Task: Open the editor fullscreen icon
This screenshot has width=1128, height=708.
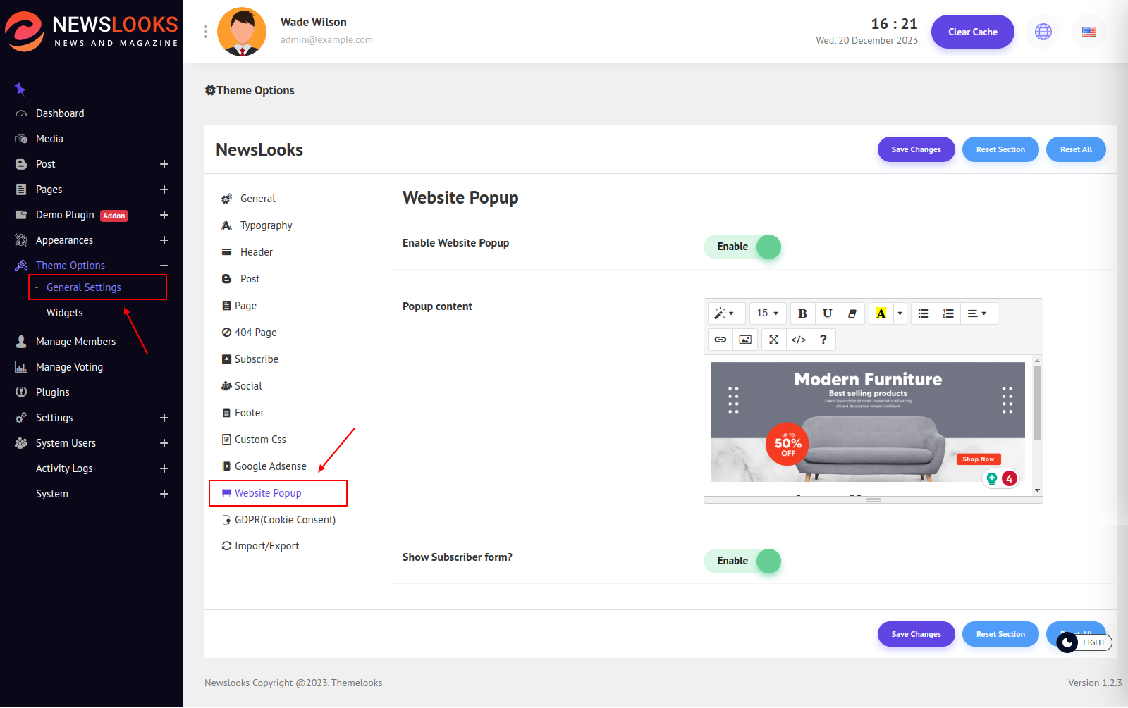Action: [x=773, y=340]
